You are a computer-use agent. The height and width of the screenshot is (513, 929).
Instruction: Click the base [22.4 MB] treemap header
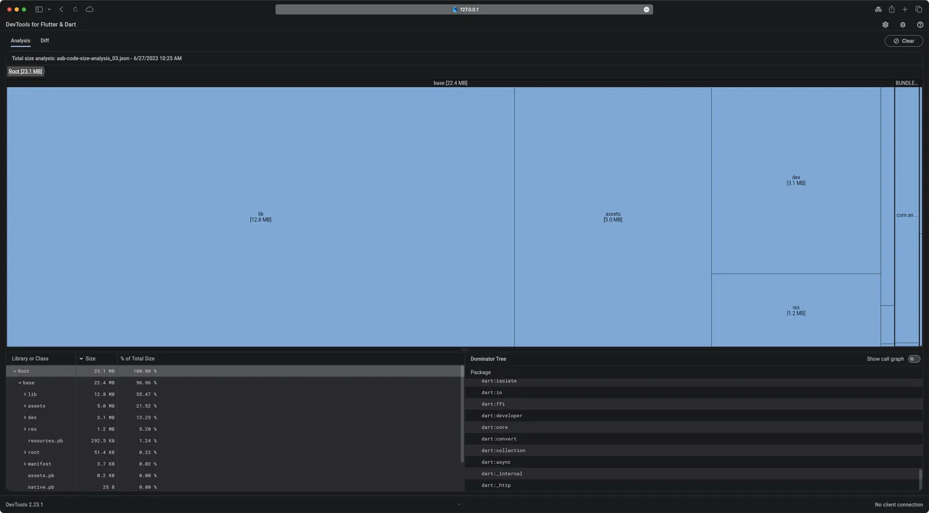(450, 83)
